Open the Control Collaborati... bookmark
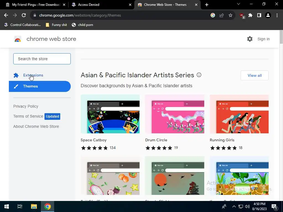Viewport: 283px width, 212px height. [23, 25]
